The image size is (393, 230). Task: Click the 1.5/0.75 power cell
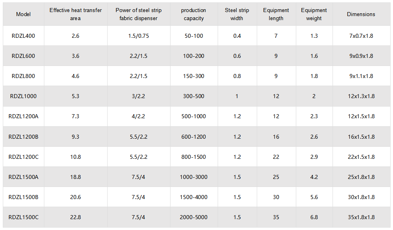138,36
